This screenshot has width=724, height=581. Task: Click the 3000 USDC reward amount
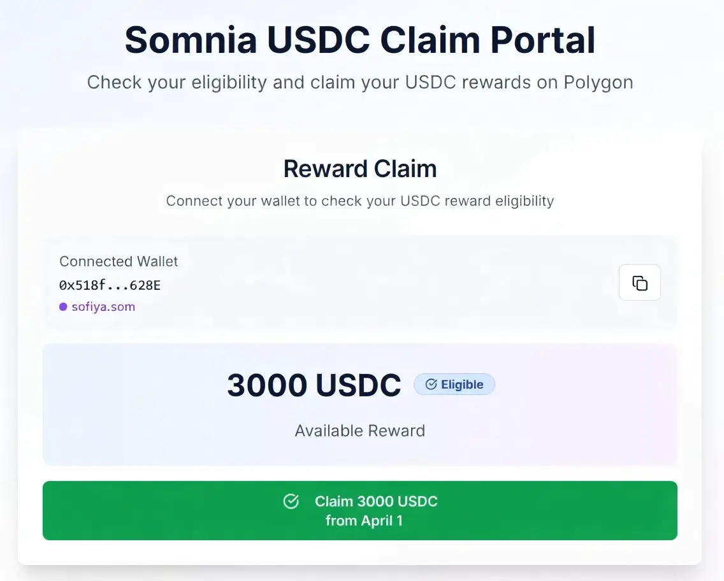click(x=314, y=385)
